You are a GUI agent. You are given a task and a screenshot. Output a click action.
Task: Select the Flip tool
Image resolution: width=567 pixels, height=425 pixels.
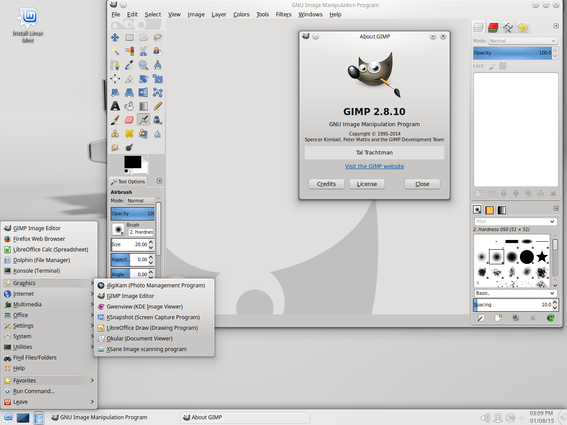[144, 93]
